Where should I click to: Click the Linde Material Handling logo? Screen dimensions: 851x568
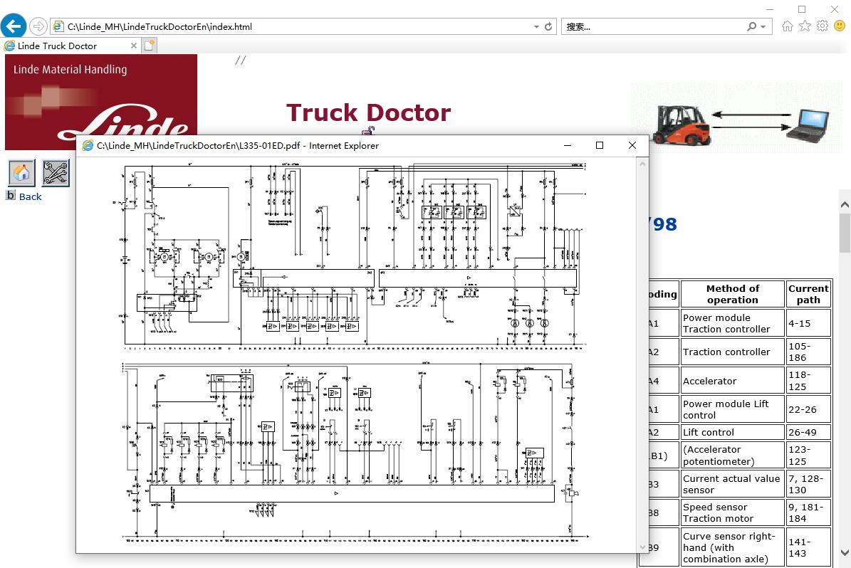point(101,102)
